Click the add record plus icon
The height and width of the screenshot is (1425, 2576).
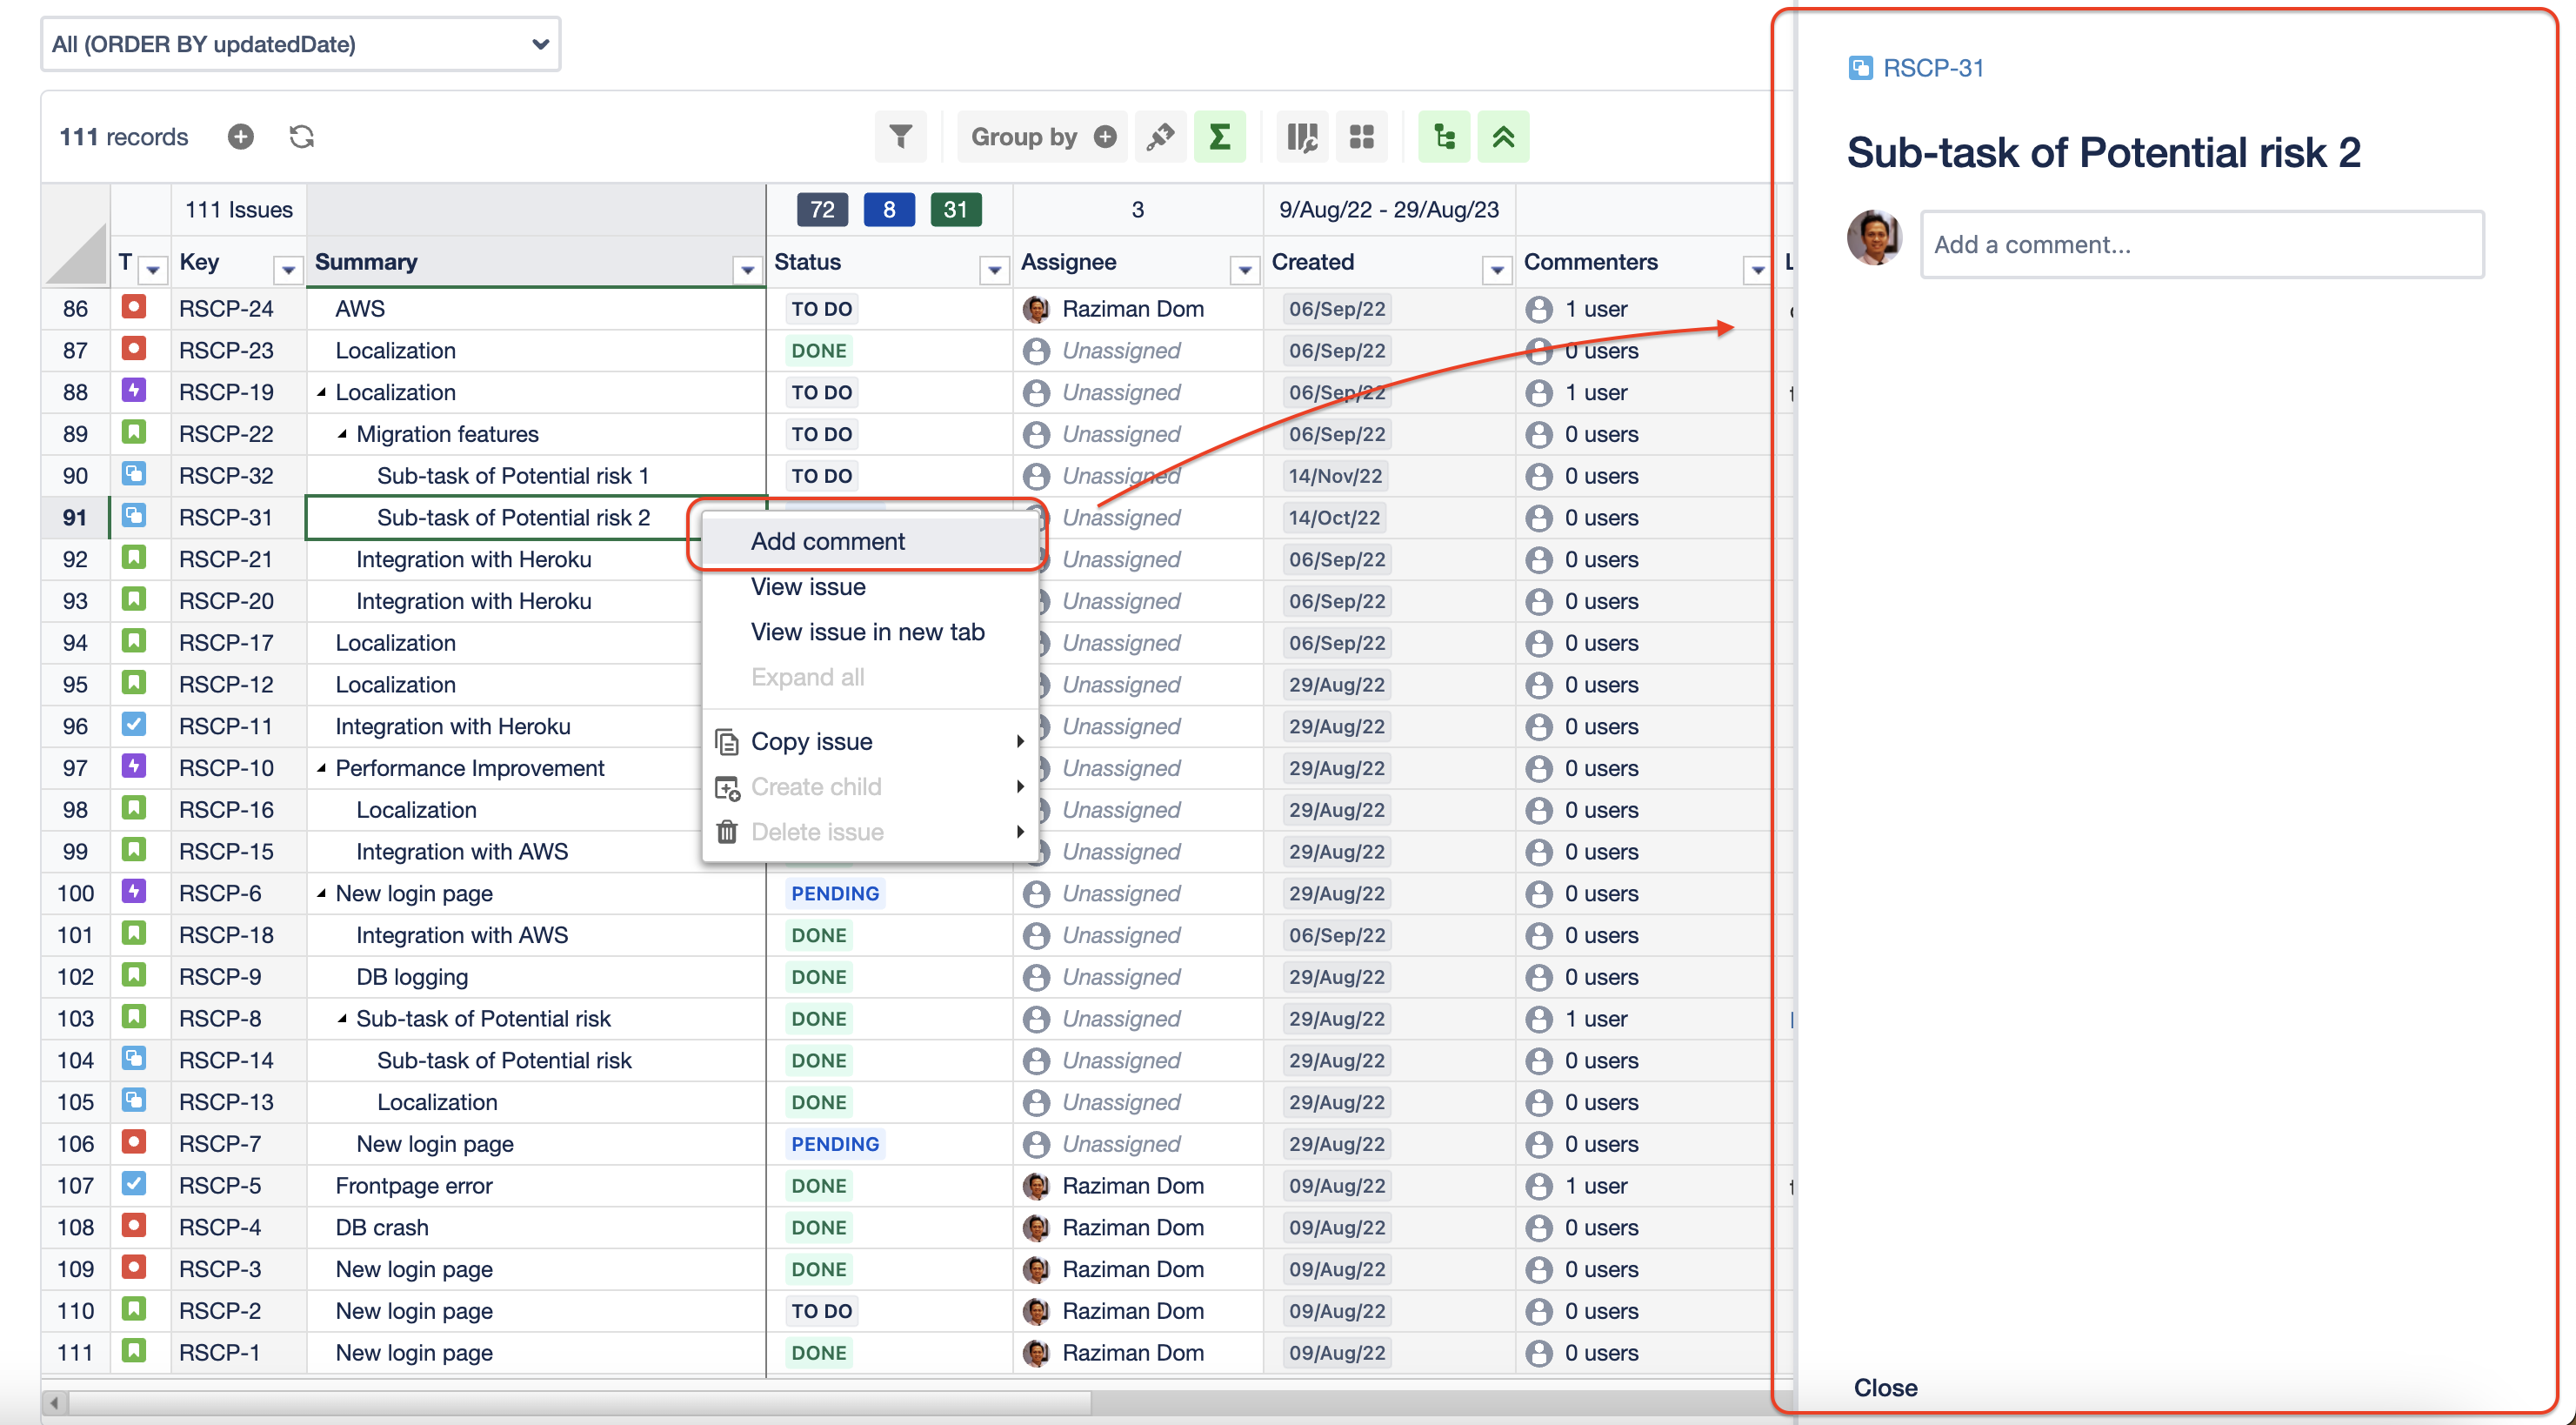tap(240, 136)
